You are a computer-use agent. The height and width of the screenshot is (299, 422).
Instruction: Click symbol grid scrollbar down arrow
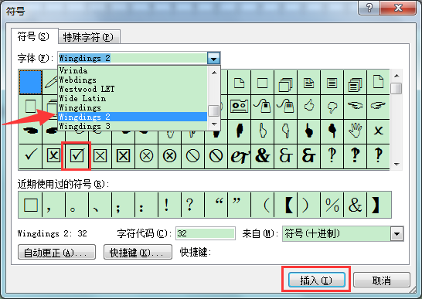(396, 164)
